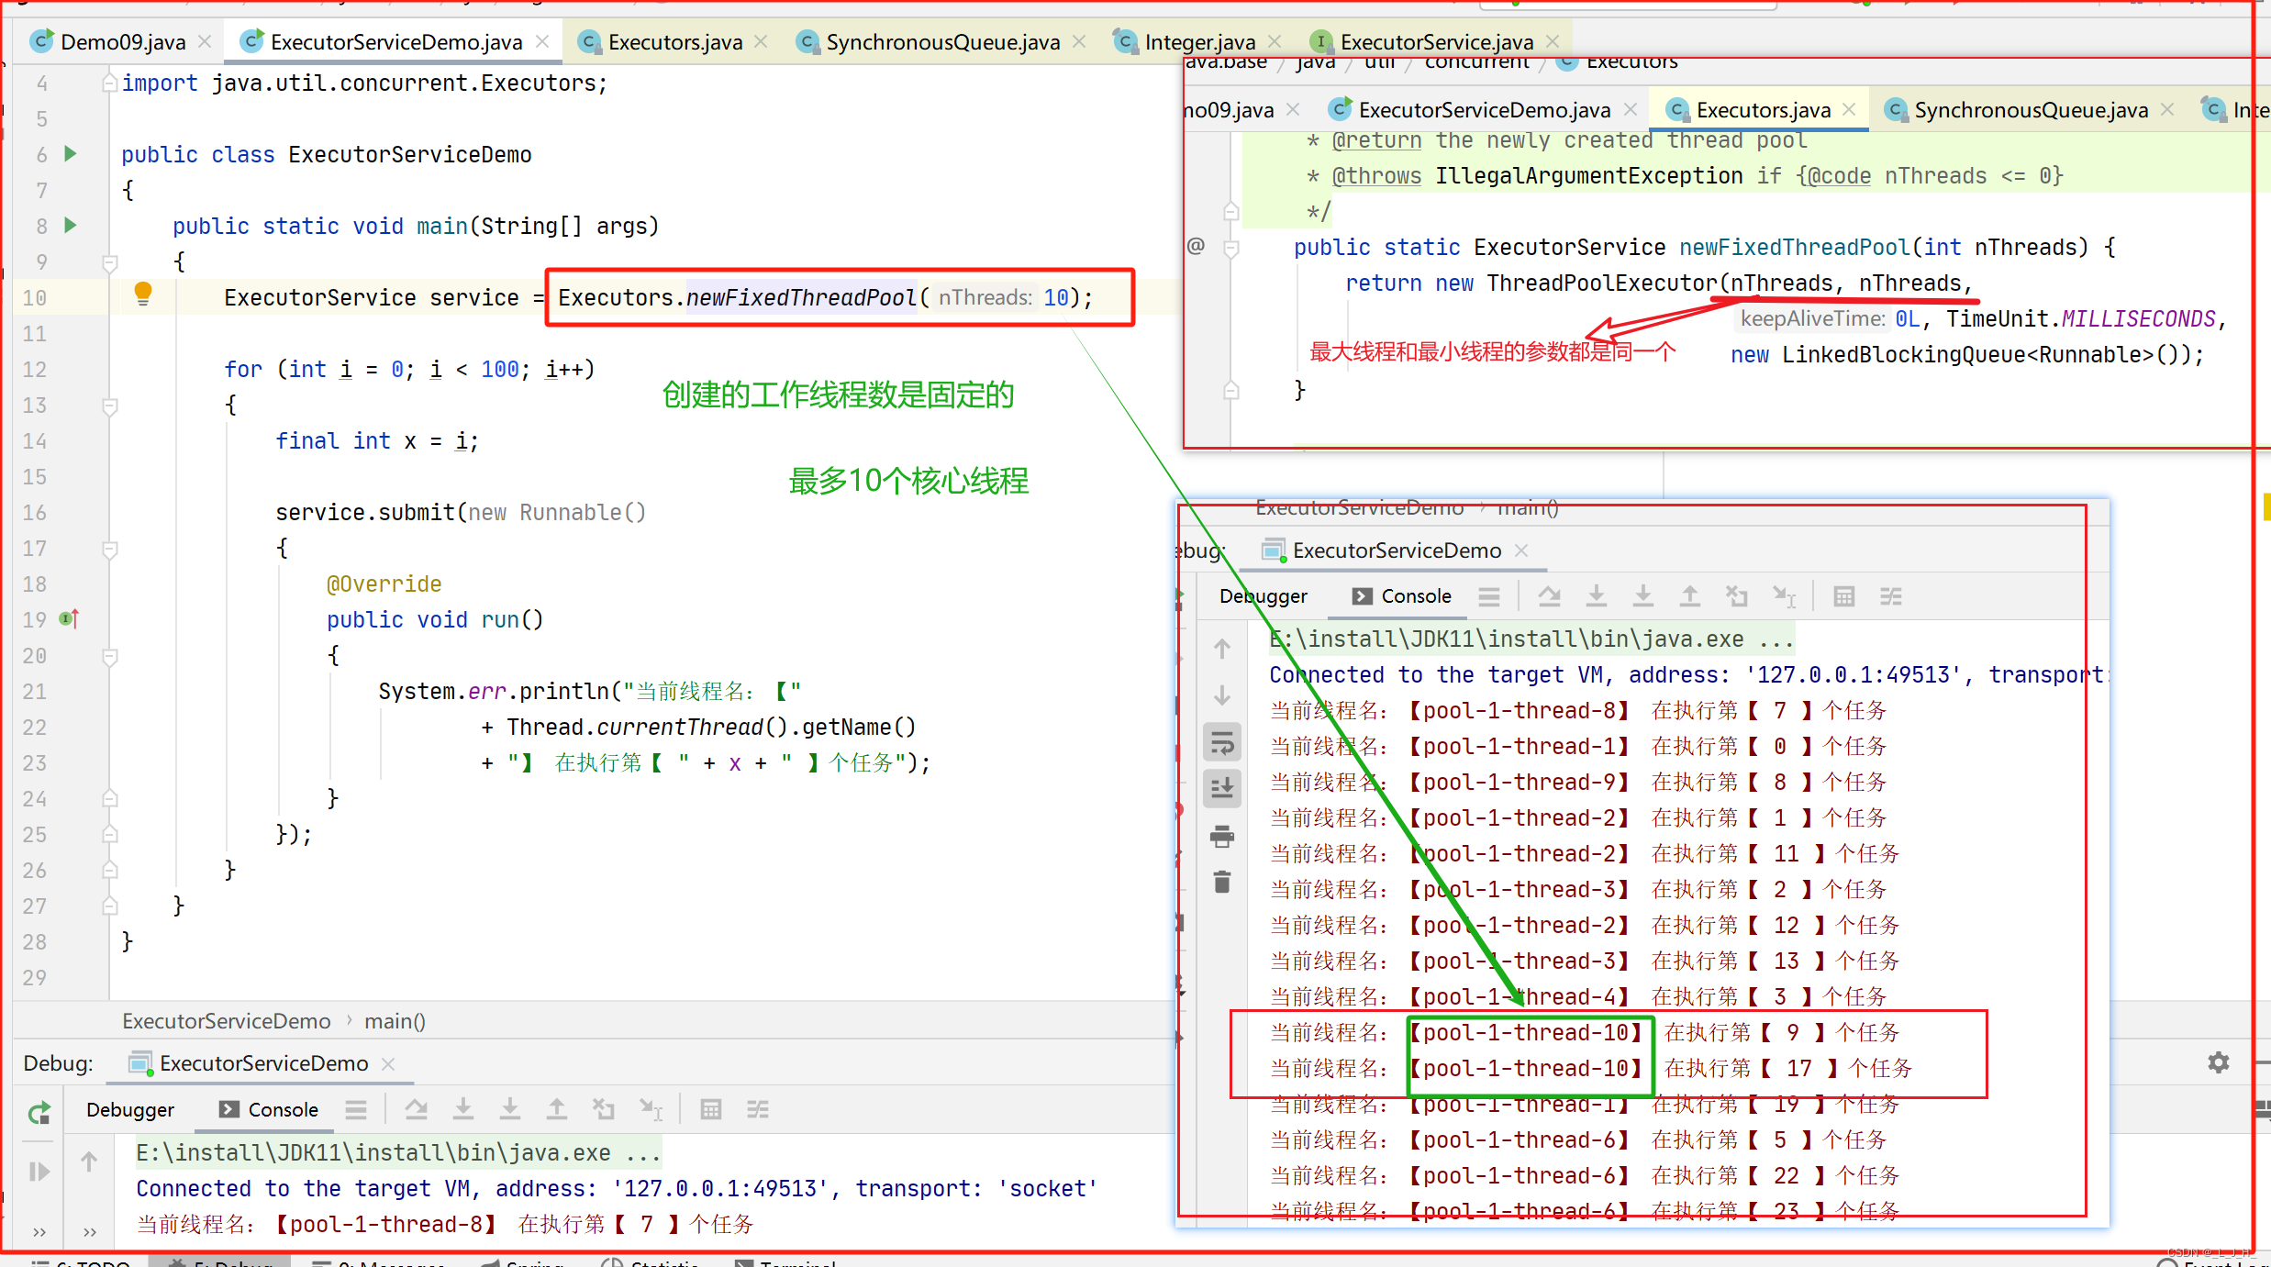Open the override marker icon on line 19
The image size is (2271, 1267).
(x=70, y=619)
